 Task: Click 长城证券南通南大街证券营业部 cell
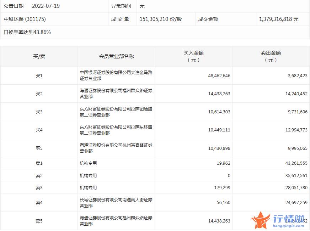pyautogui.click(x=116, y=203)
